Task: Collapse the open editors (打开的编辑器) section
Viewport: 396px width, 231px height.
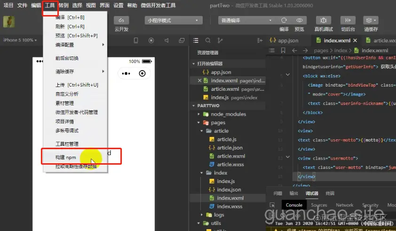Action: 194,64
